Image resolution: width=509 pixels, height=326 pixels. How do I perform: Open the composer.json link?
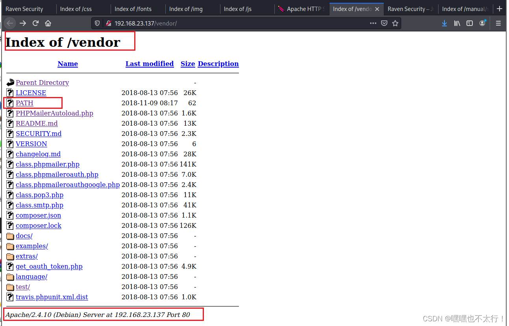pos(38,215)
